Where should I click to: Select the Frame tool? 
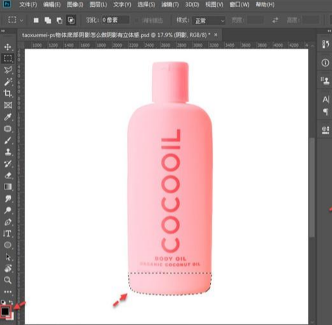click(8, 105)
